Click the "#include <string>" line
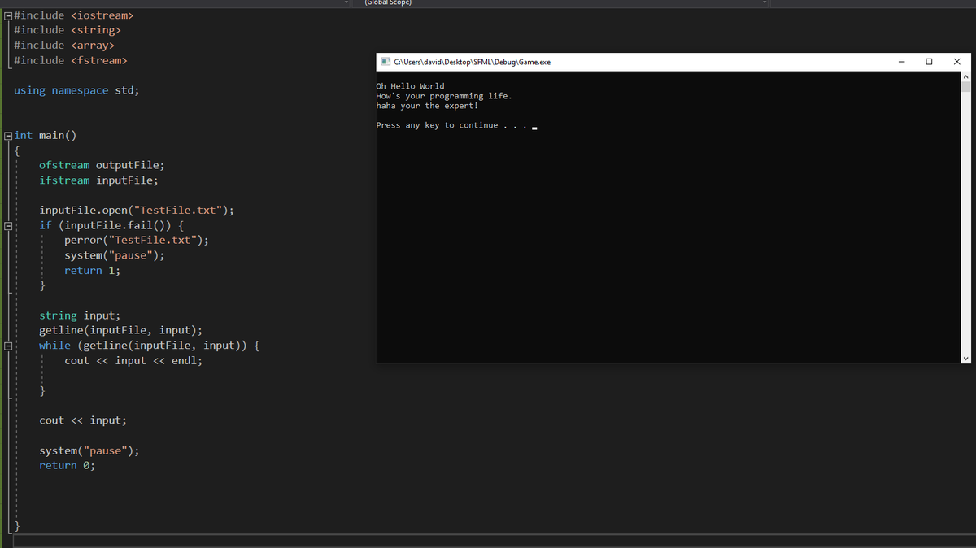This screenshot has width=976, height=548. click(68, 30)
